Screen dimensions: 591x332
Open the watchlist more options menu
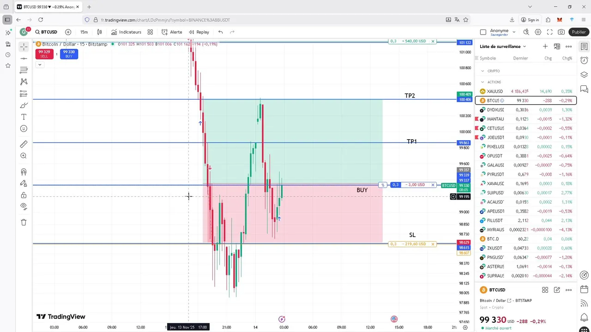(568, 46)
